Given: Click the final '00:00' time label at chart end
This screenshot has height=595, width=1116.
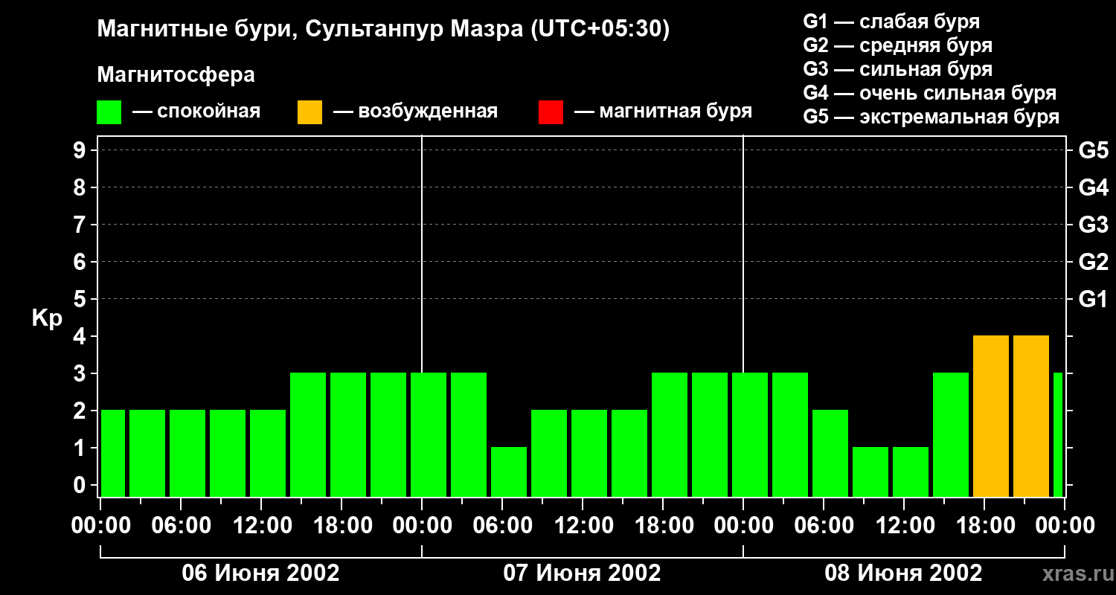Looking at the screenshot, I should 1065,526.
